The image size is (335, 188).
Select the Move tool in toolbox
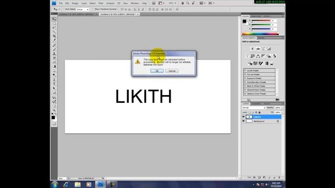click(54, 19)
